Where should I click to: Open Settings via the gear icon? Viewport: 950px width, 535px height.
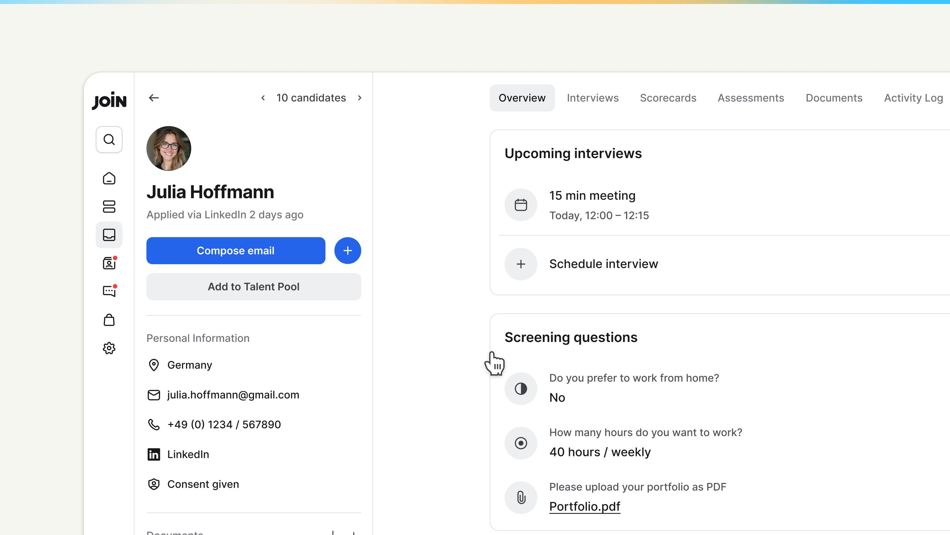(109, 348)
